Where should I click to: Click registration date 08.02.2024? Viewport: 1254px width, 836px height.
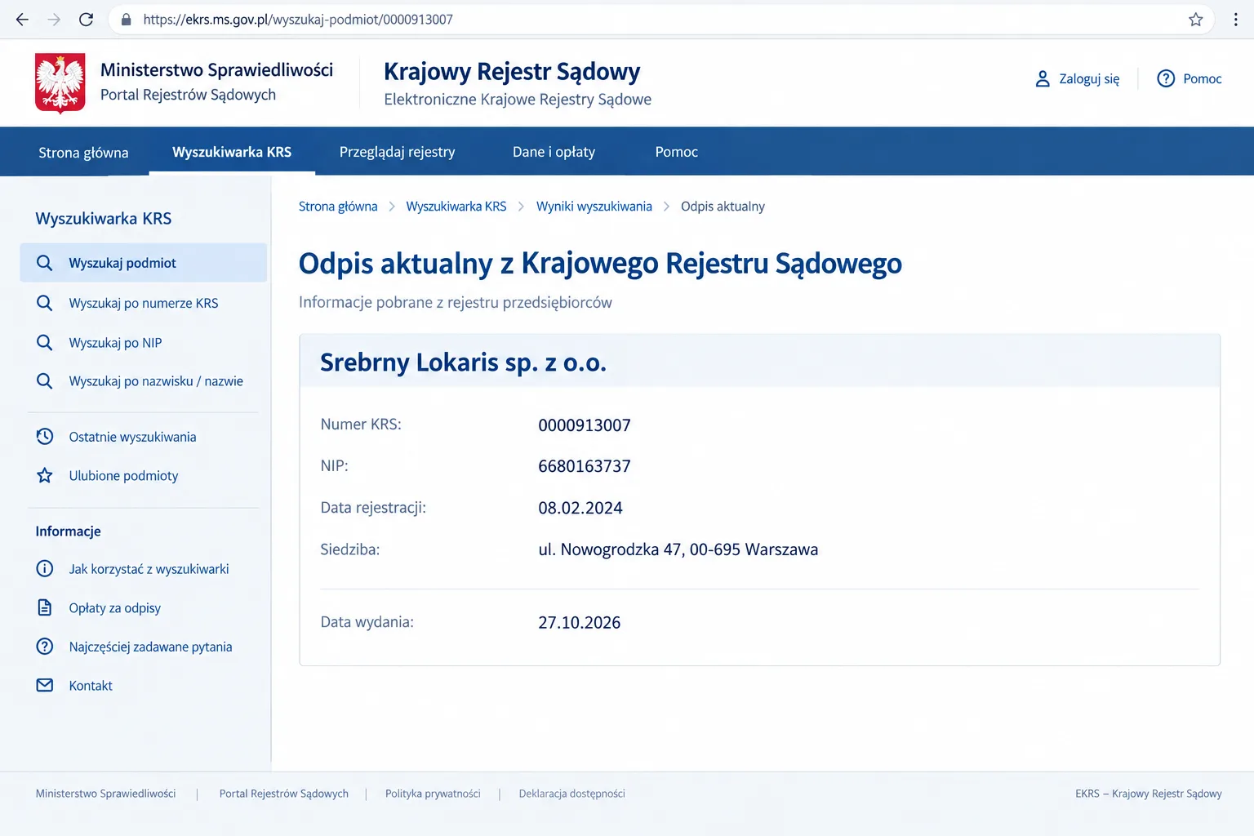[x=580, y=508]
